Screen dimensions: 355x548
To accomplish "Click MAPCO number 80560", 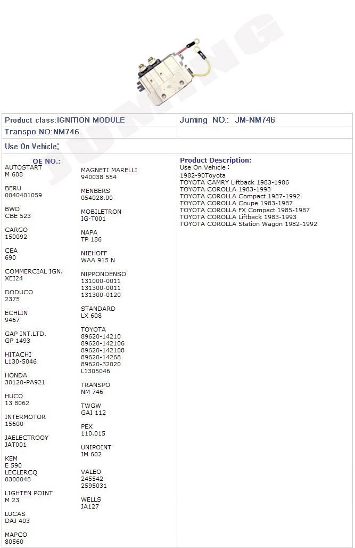I will coord(14,542).
